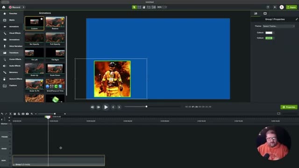Cut selection with the scissors icon
The image size is (299, 168).
pos(10,114)
